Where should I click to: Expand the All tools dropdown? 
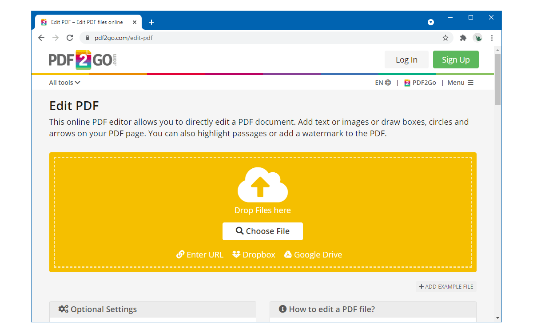click(x=64, y=83)
